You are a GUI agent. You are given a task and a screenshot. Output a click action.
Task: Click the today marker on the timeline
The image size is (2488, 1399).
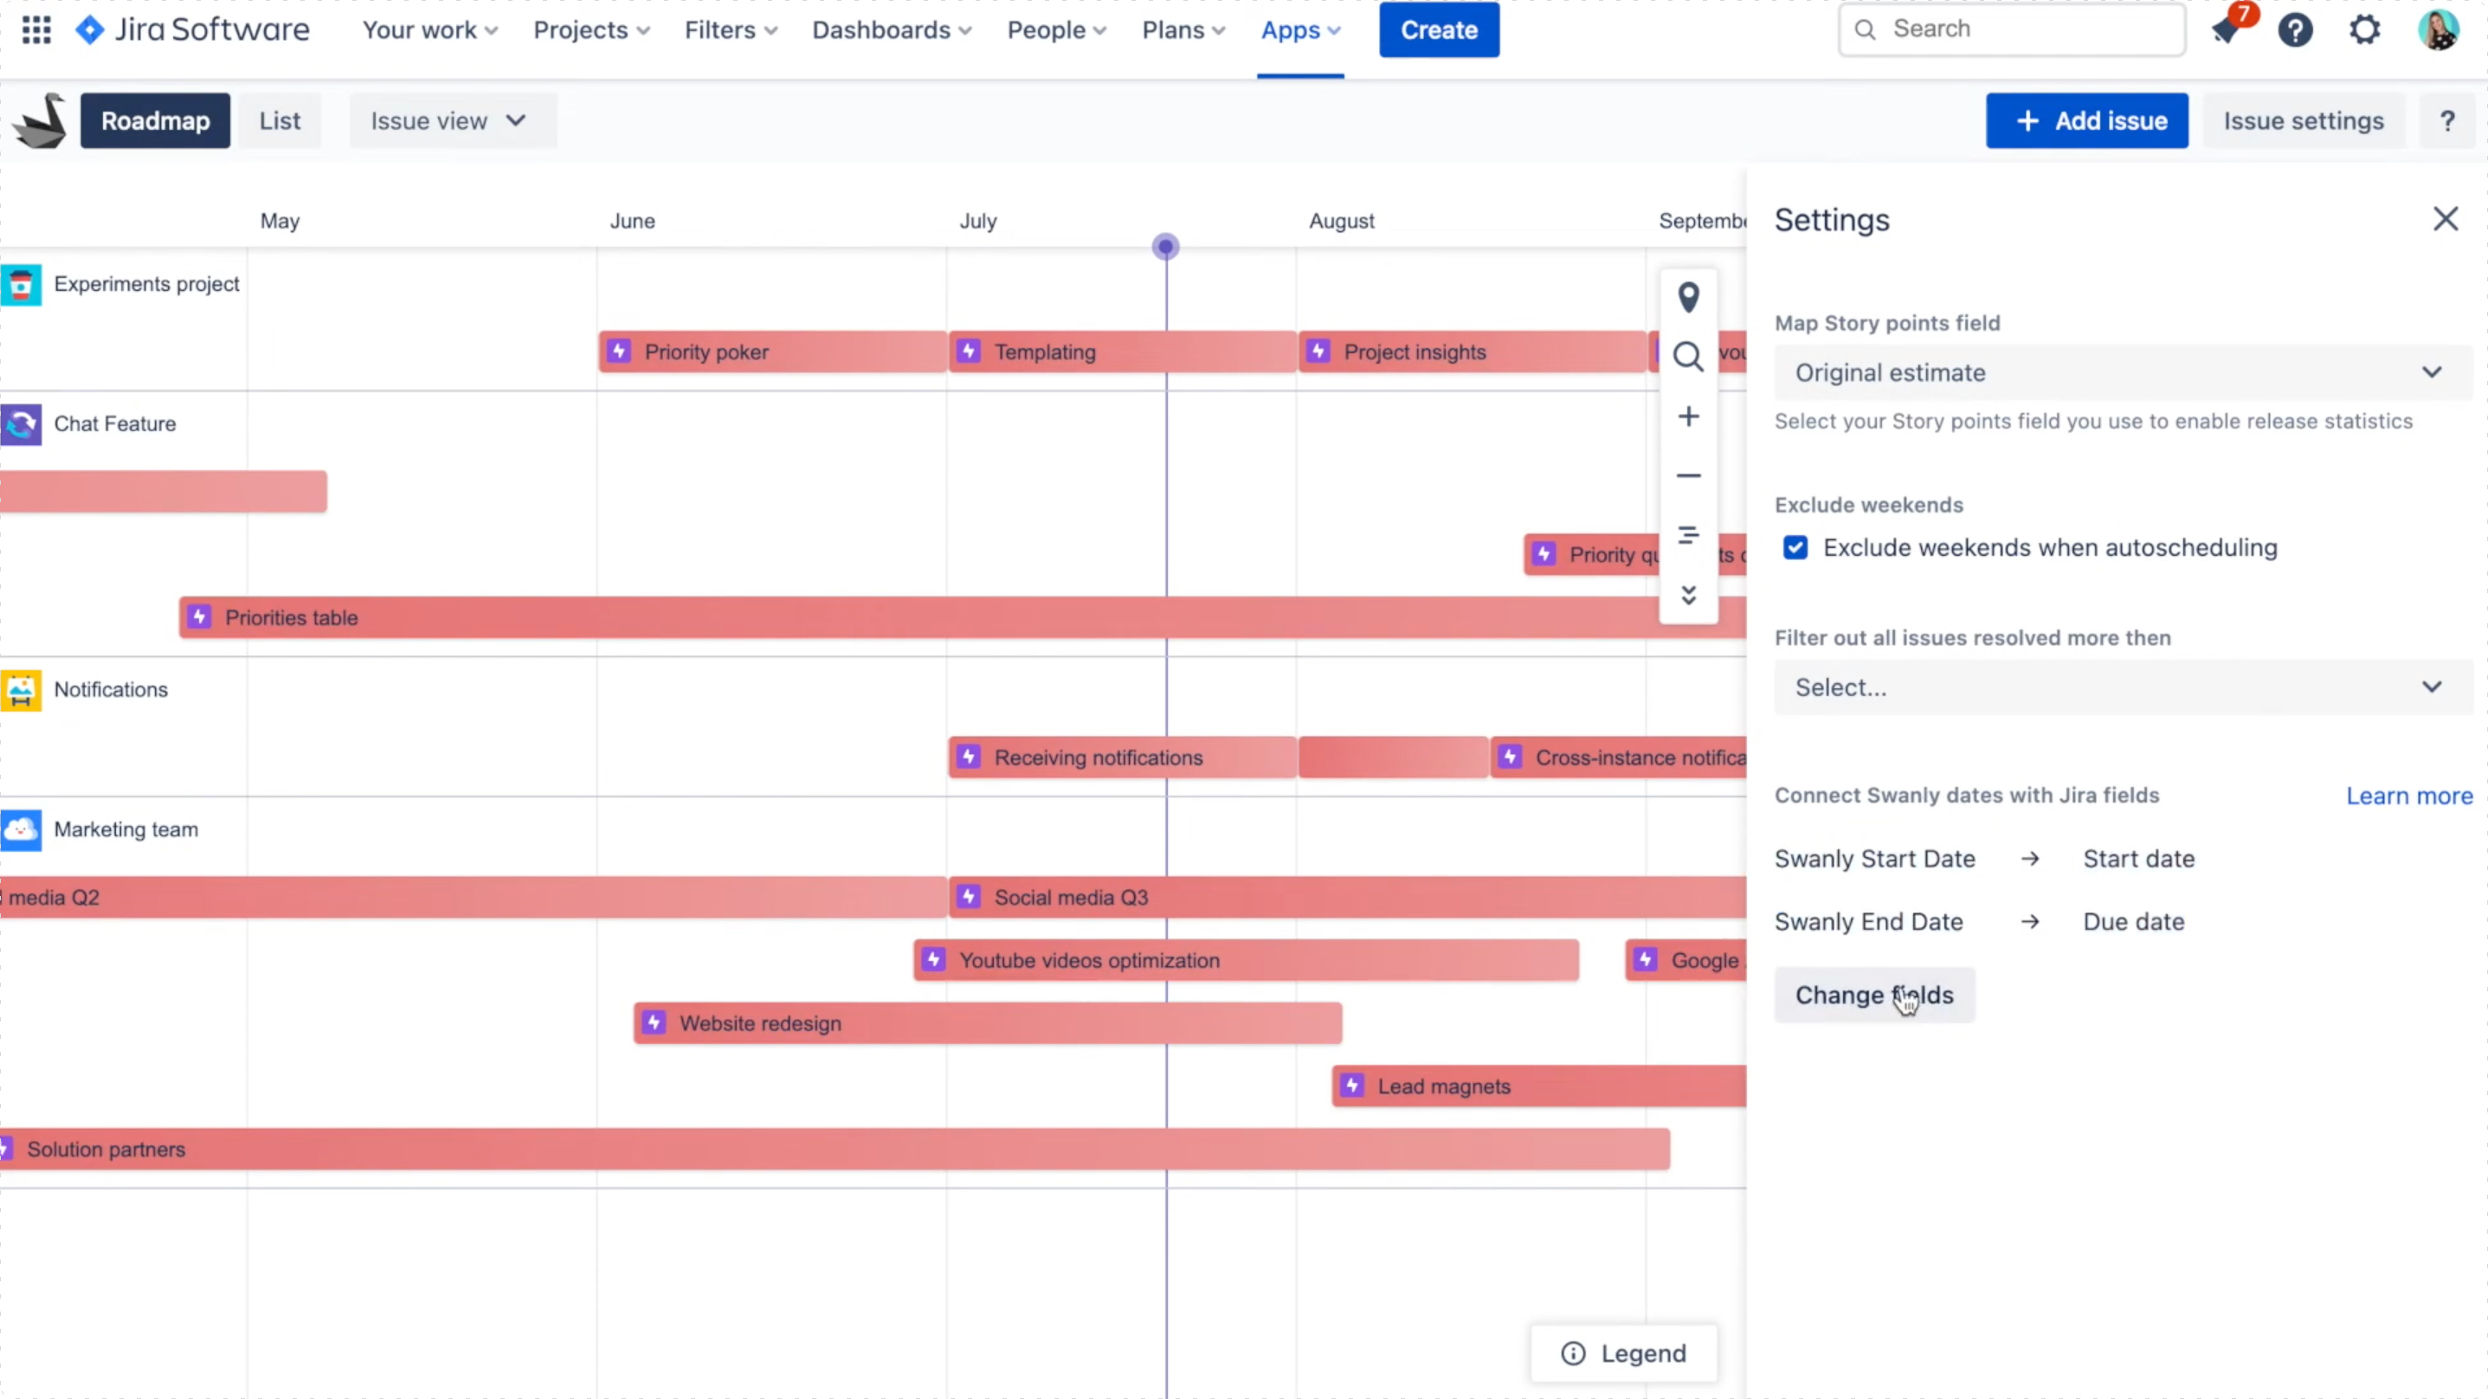click(x=1165, y=248)
